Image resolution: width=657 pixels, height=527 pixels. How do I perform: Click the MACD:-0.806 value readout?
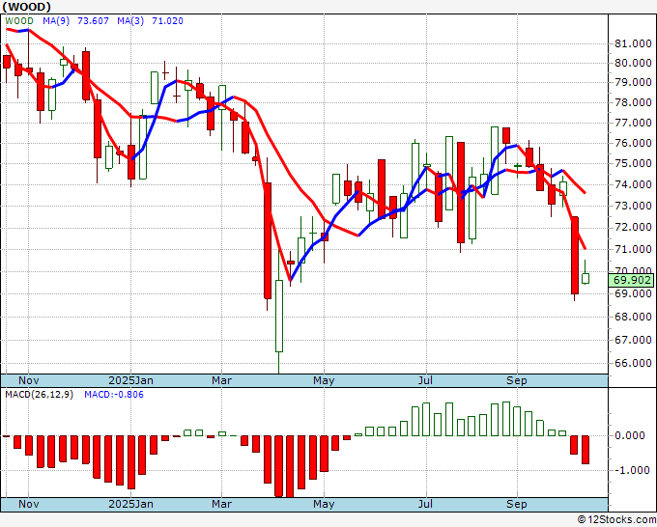[114, 395]
